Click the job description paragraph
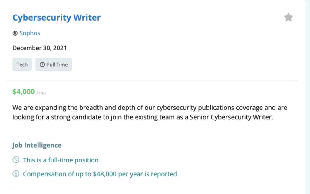This screenshot has width=310, height=194. [150, 112]
